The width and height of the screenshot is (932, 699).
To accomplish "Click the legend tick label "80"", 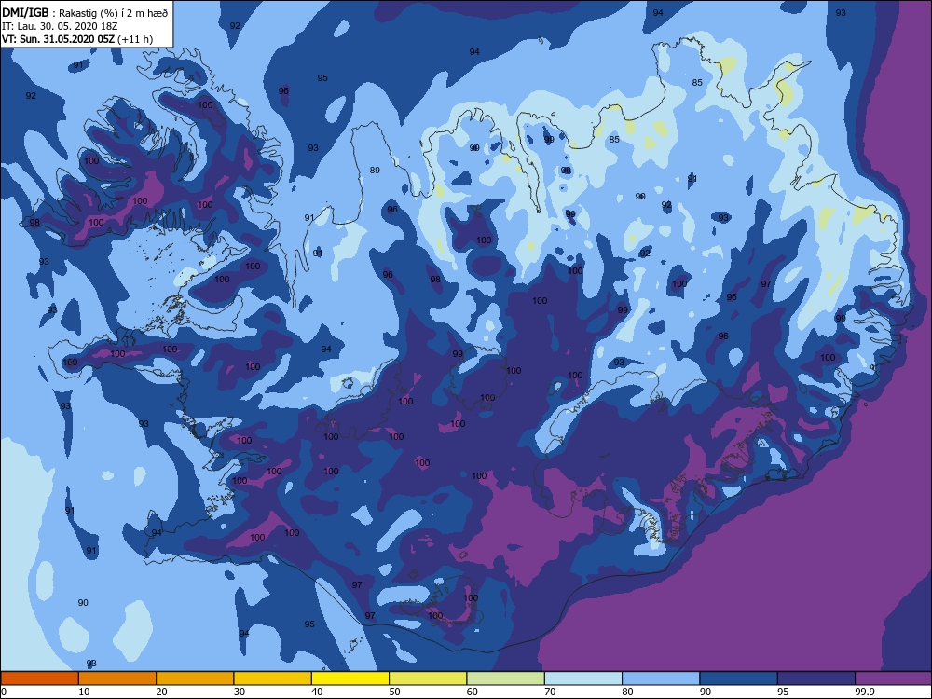I will pos(627,692).
